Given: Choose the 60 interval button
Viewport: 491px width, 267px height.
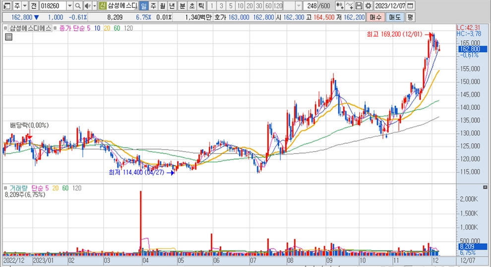Looking at the screenshot, I should pos(268,5).
